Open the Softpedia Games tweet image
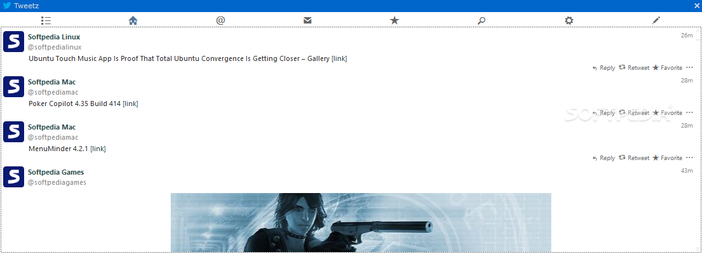This screenshot has width=702, height=254. tap(361, 222)
